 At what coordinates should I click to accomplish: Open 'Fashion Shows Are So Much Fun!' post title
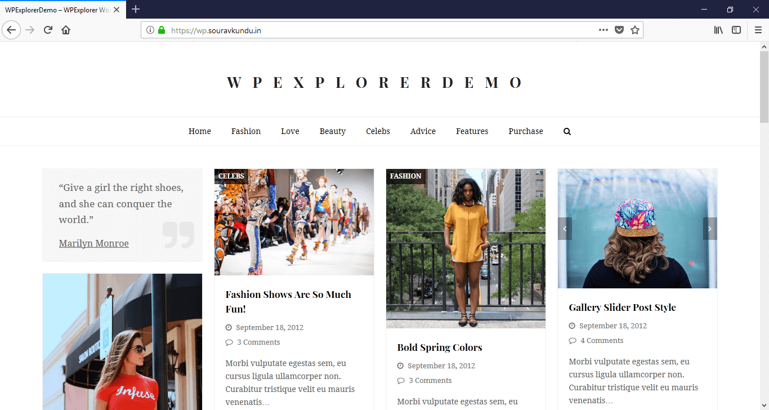pyautogui.click(x=288, y=302)
